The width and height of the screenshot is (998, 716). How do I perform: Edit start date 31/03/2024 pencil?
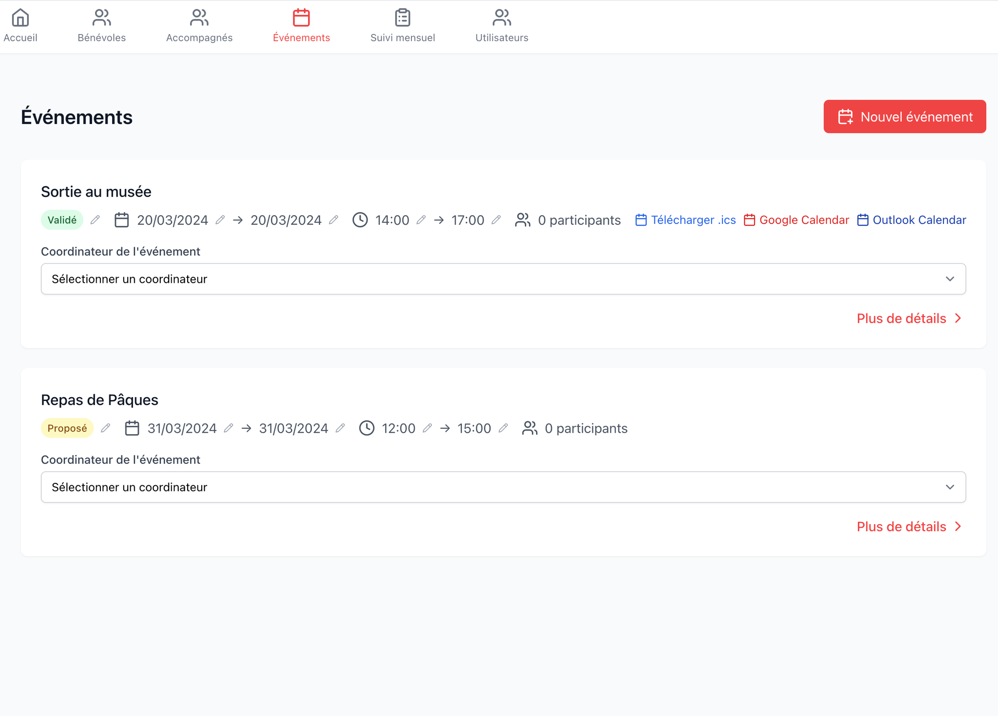[x=229, y=428]
